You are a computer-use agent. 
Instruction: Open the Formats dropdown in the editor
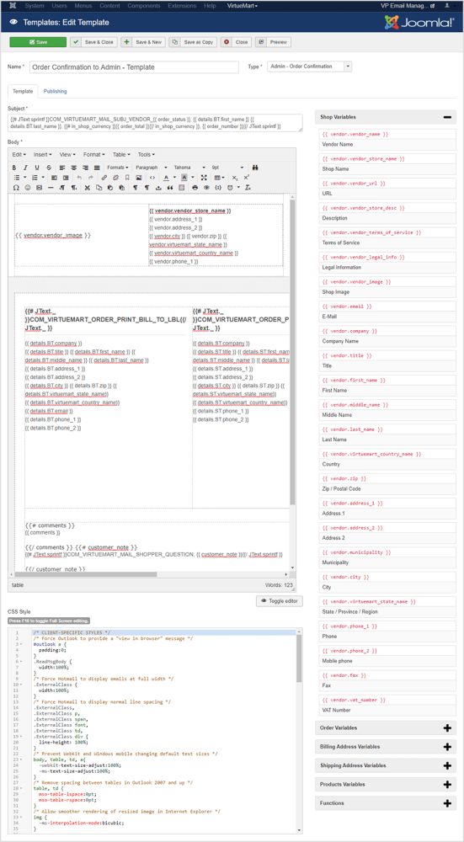click(116, 168)
